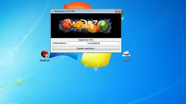Select the Взлом label under hat icon
The height and width of the screenshot is (104, 186).
(126, 60)
